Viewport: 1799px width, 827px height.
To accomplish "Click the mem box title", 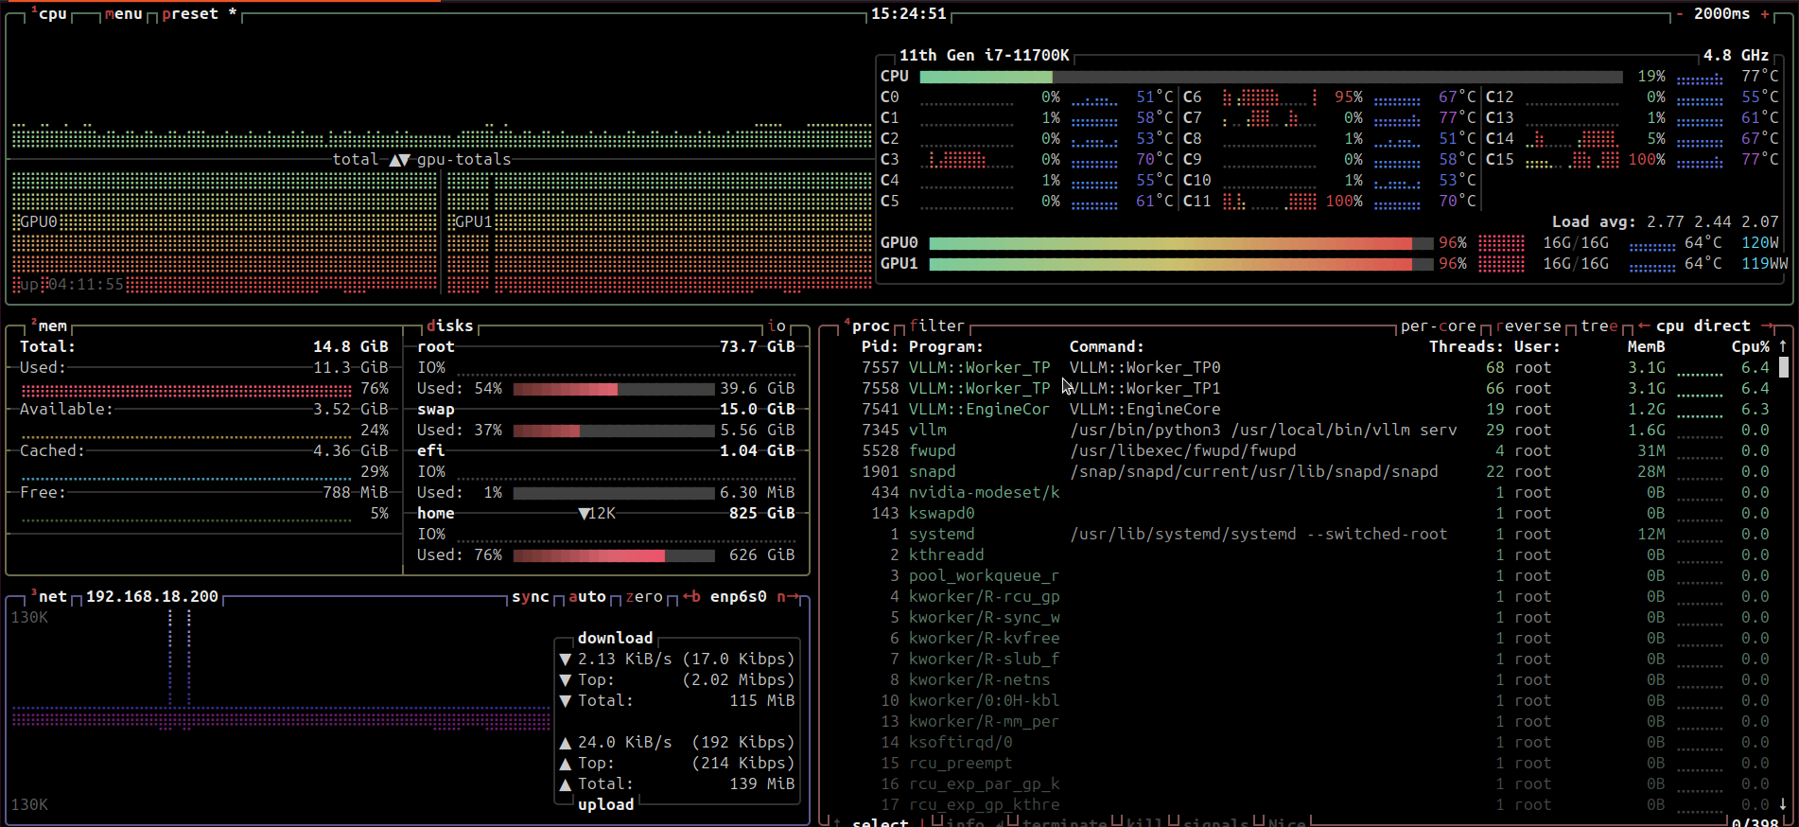I will (x=49, y=326).
